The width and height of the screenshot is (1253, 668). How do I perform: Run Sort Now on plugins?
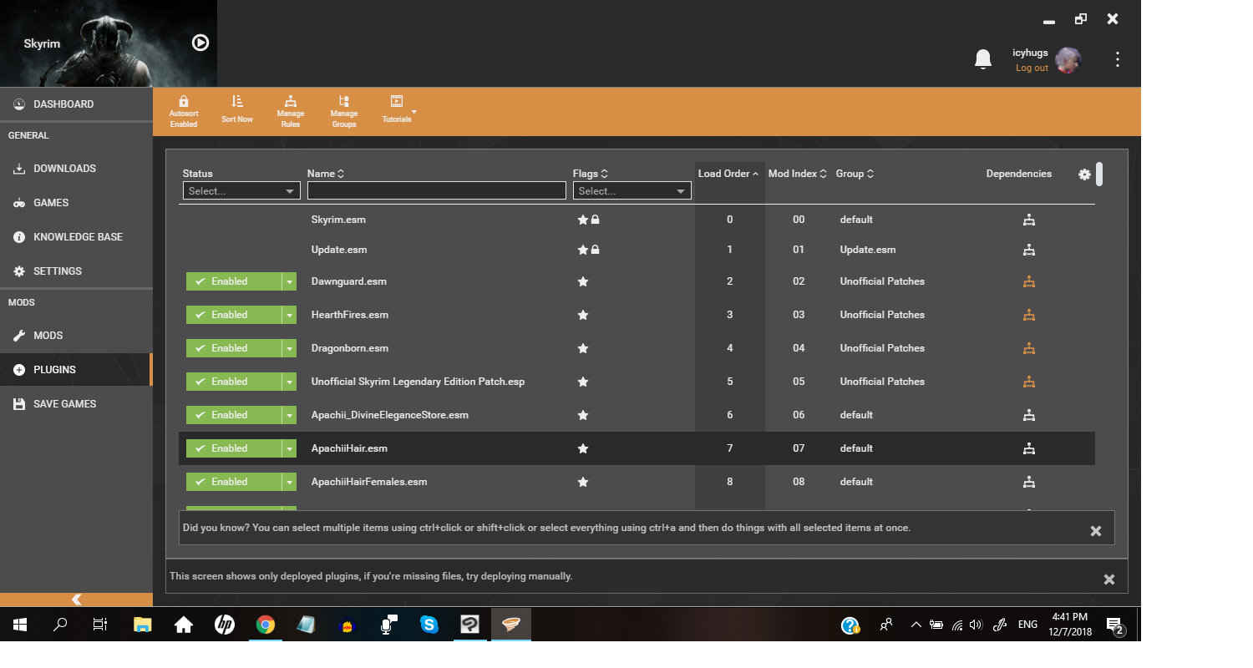[237, 109]
